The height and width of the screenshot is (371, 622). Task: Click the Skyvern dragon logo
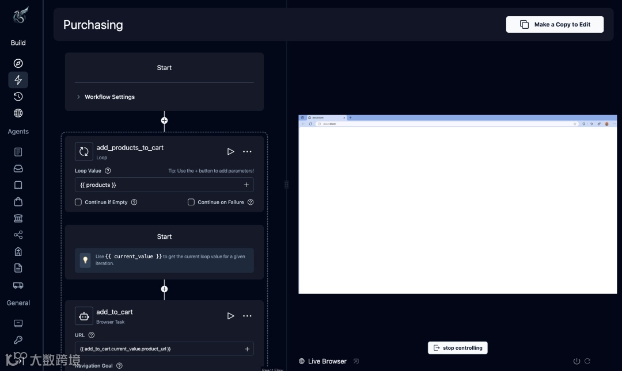21,15
